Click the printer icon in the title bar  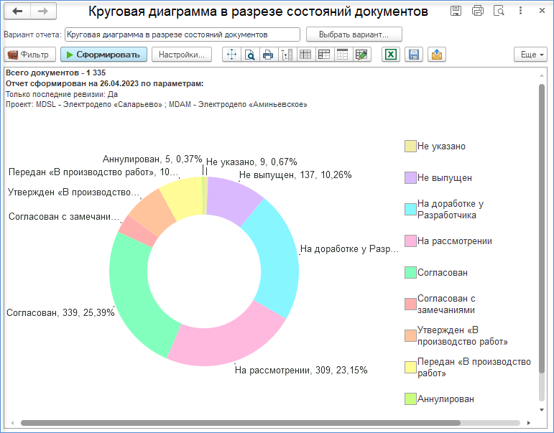pyautogui.click(x=478, y=11)
